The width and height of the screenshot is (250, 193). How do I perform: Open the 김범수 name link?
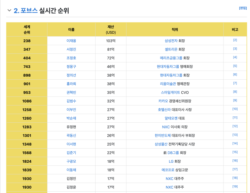[x=71, y=101]
